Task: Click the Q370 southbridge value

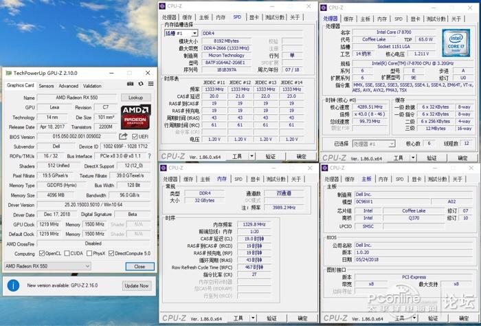Action: [x=414, y=218]
